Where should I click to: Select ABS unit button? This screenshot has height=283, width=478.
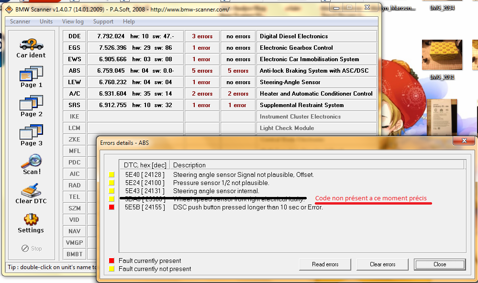75,71
